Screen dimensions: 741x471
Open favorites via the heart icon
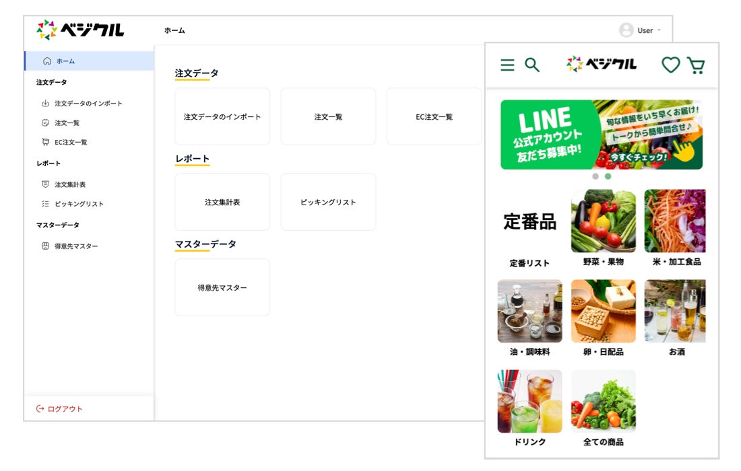click(670, 65)
